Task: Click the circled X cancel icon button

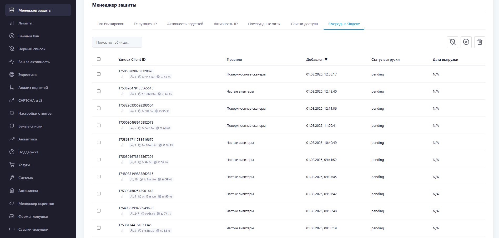Action: point(466,42)
